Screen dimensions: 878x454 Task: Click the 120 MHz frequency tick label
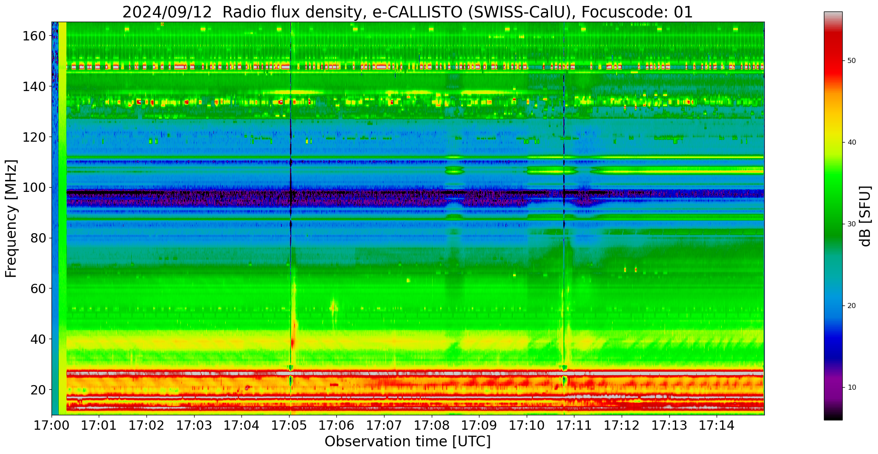coord(34,137)
